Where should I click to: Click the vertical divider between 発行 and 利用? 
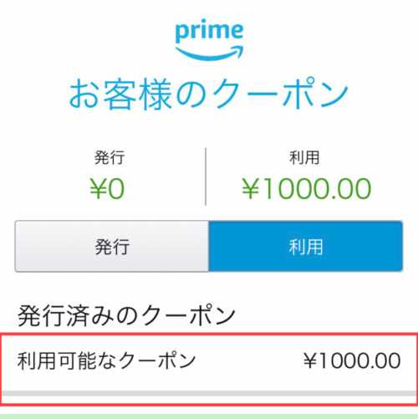206,176
